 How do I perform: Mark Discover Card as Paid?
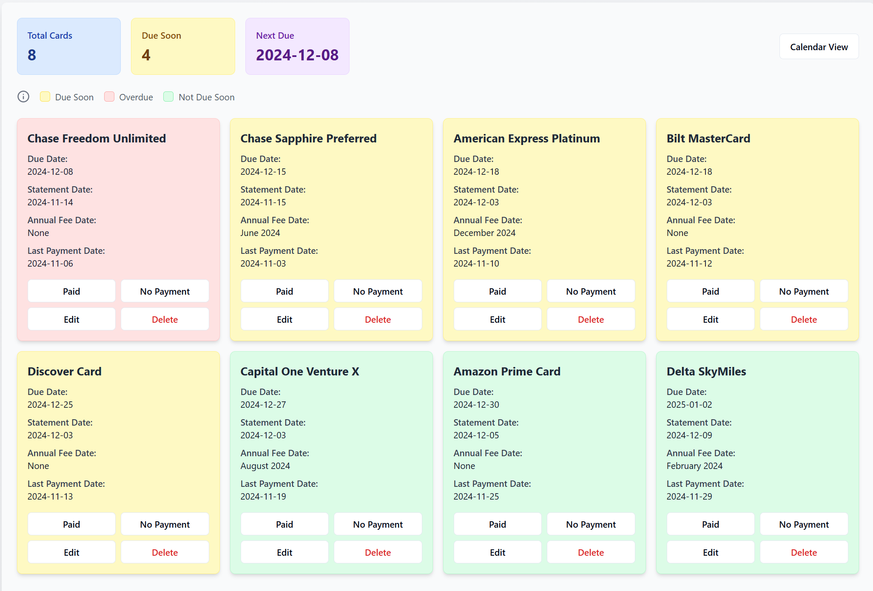click(71, 524)
